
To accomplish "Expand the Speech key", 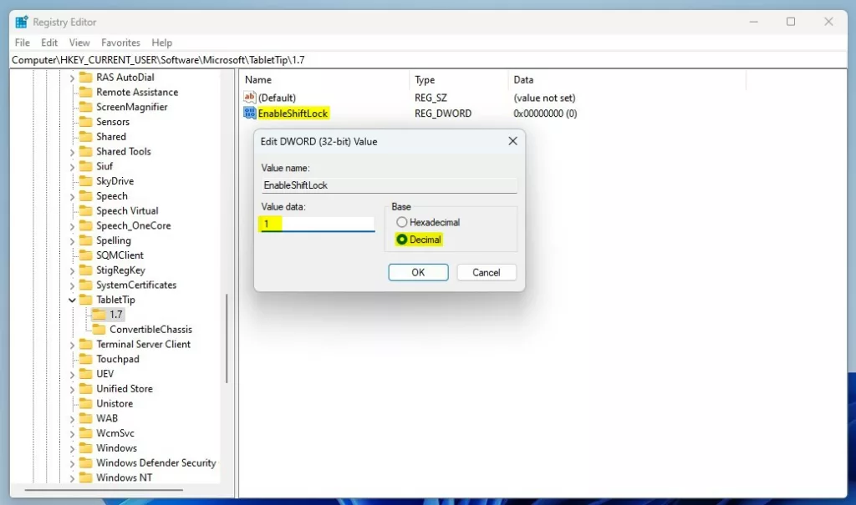I will pos(72,196).
